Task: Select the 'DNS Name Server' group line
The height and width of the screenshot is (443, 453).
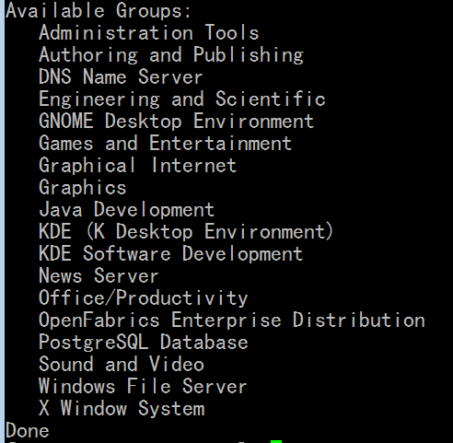Action: pyautogui.click(x=121, y=76)
